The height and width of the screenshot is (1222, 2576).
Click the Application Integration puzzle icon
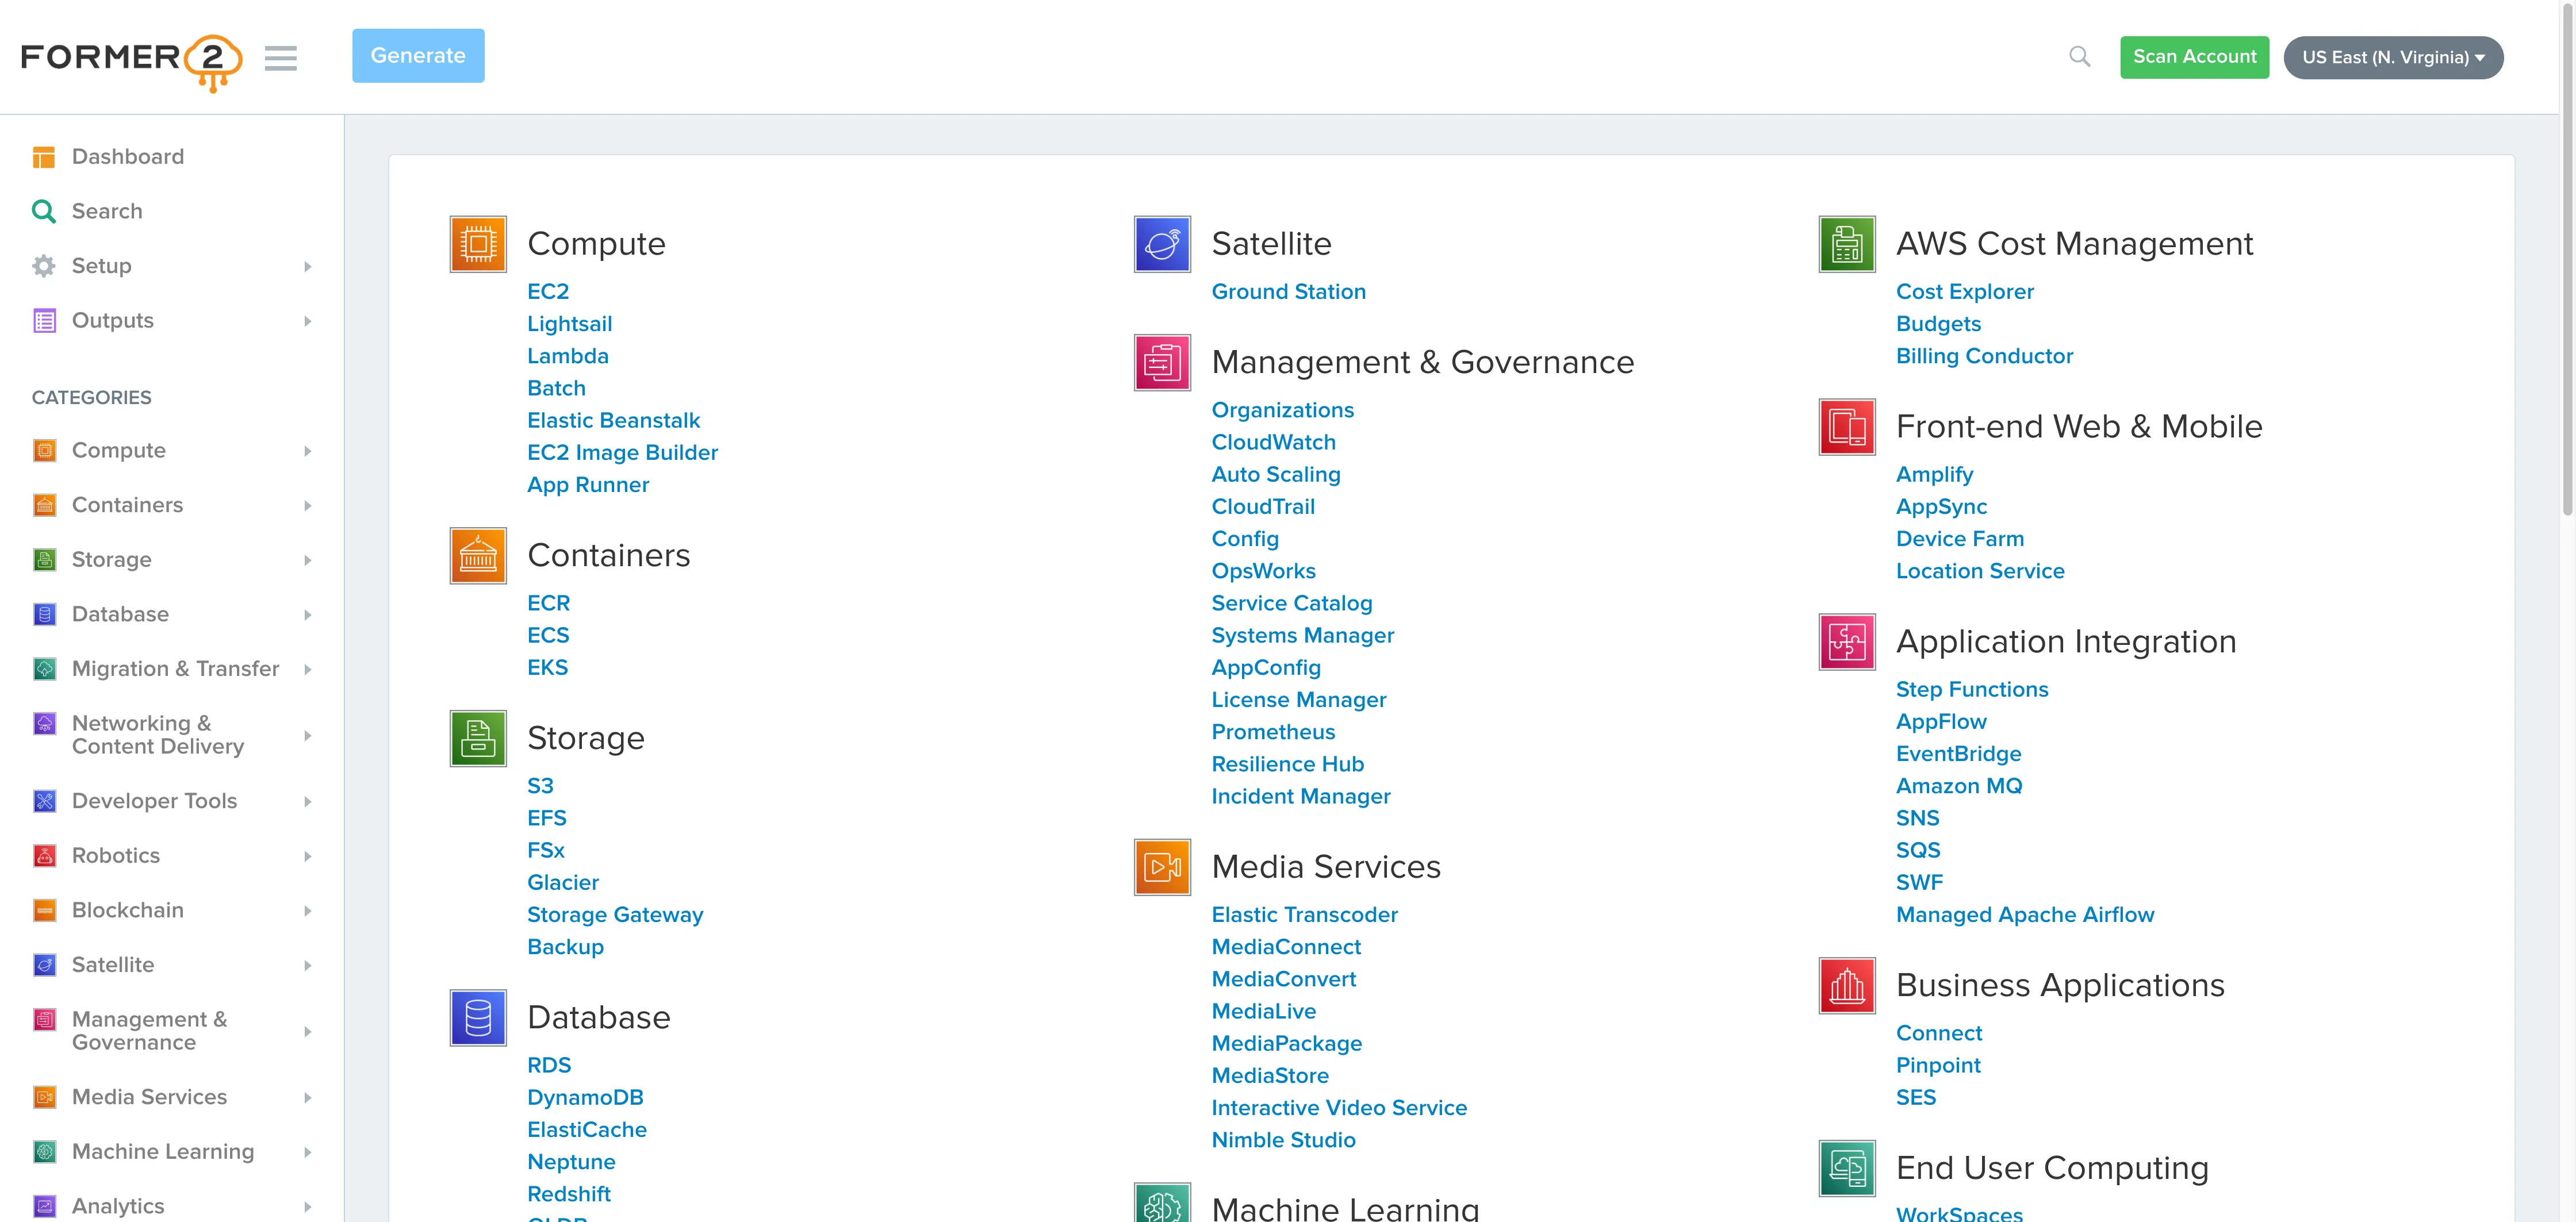click(1846, 642)
